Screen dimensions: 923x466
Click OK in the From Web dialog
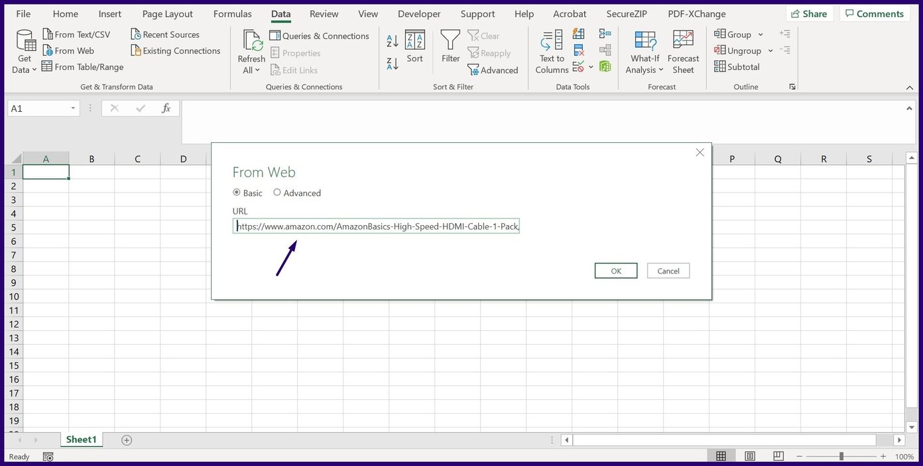615,270
